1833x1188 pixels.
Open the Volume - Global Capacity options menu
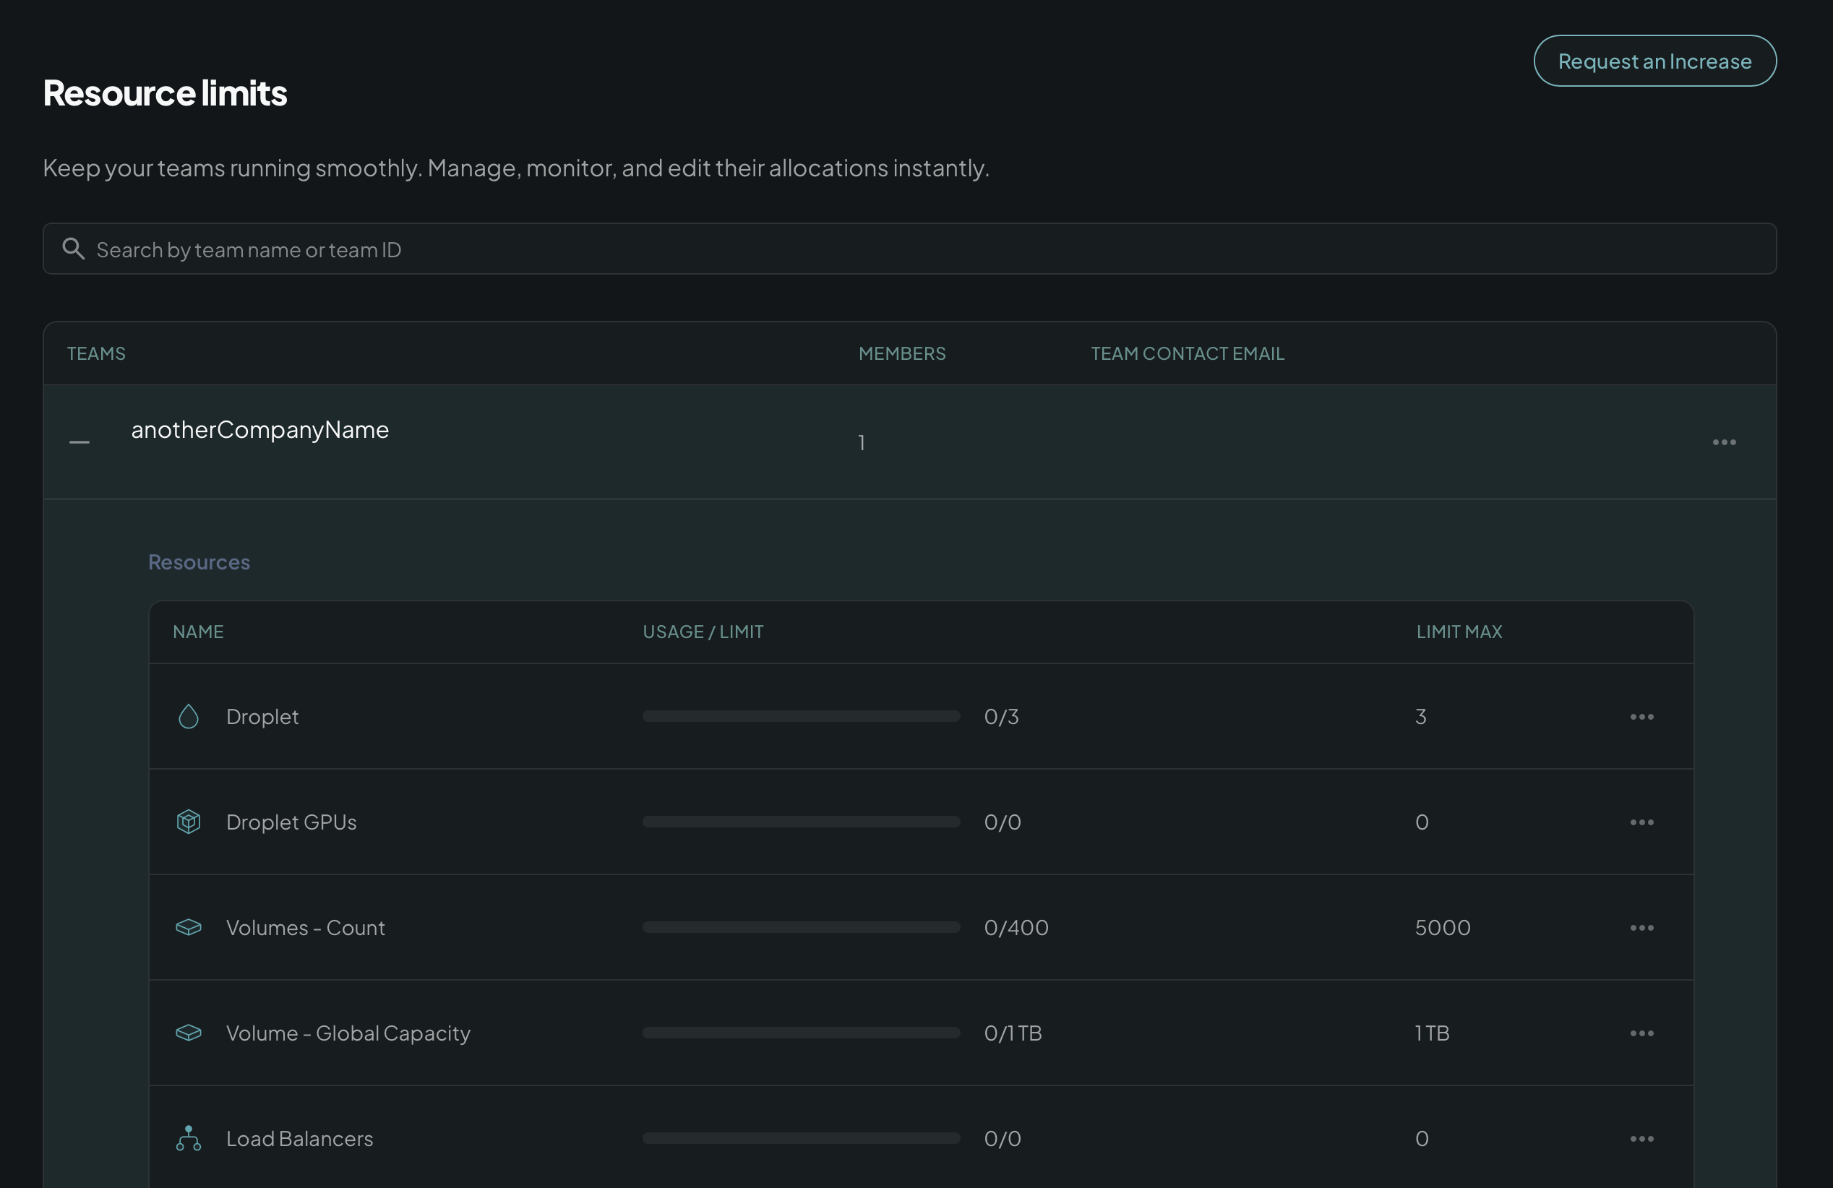pyautogui.click(x=1642, y=1033)
